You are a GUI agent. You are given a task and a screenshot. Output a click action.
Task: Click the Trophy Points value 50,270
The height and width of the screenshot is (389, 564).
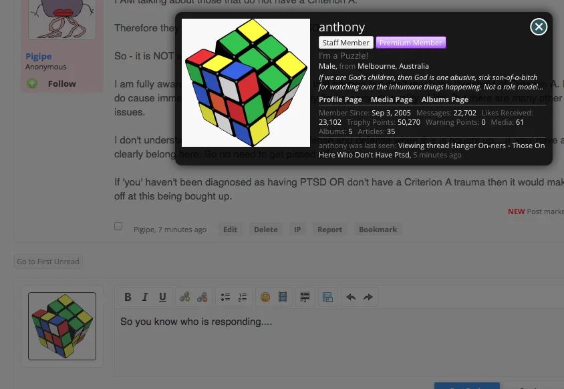[409, 122]
